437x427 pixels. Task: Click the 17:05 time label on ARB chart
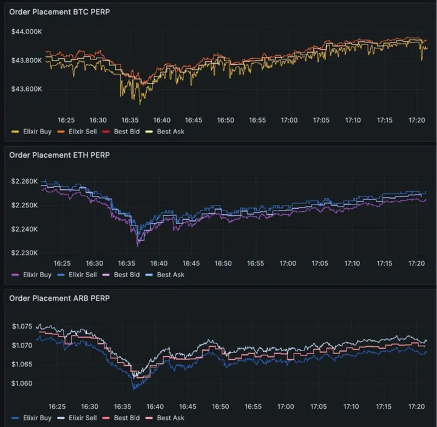pos(319,406)
